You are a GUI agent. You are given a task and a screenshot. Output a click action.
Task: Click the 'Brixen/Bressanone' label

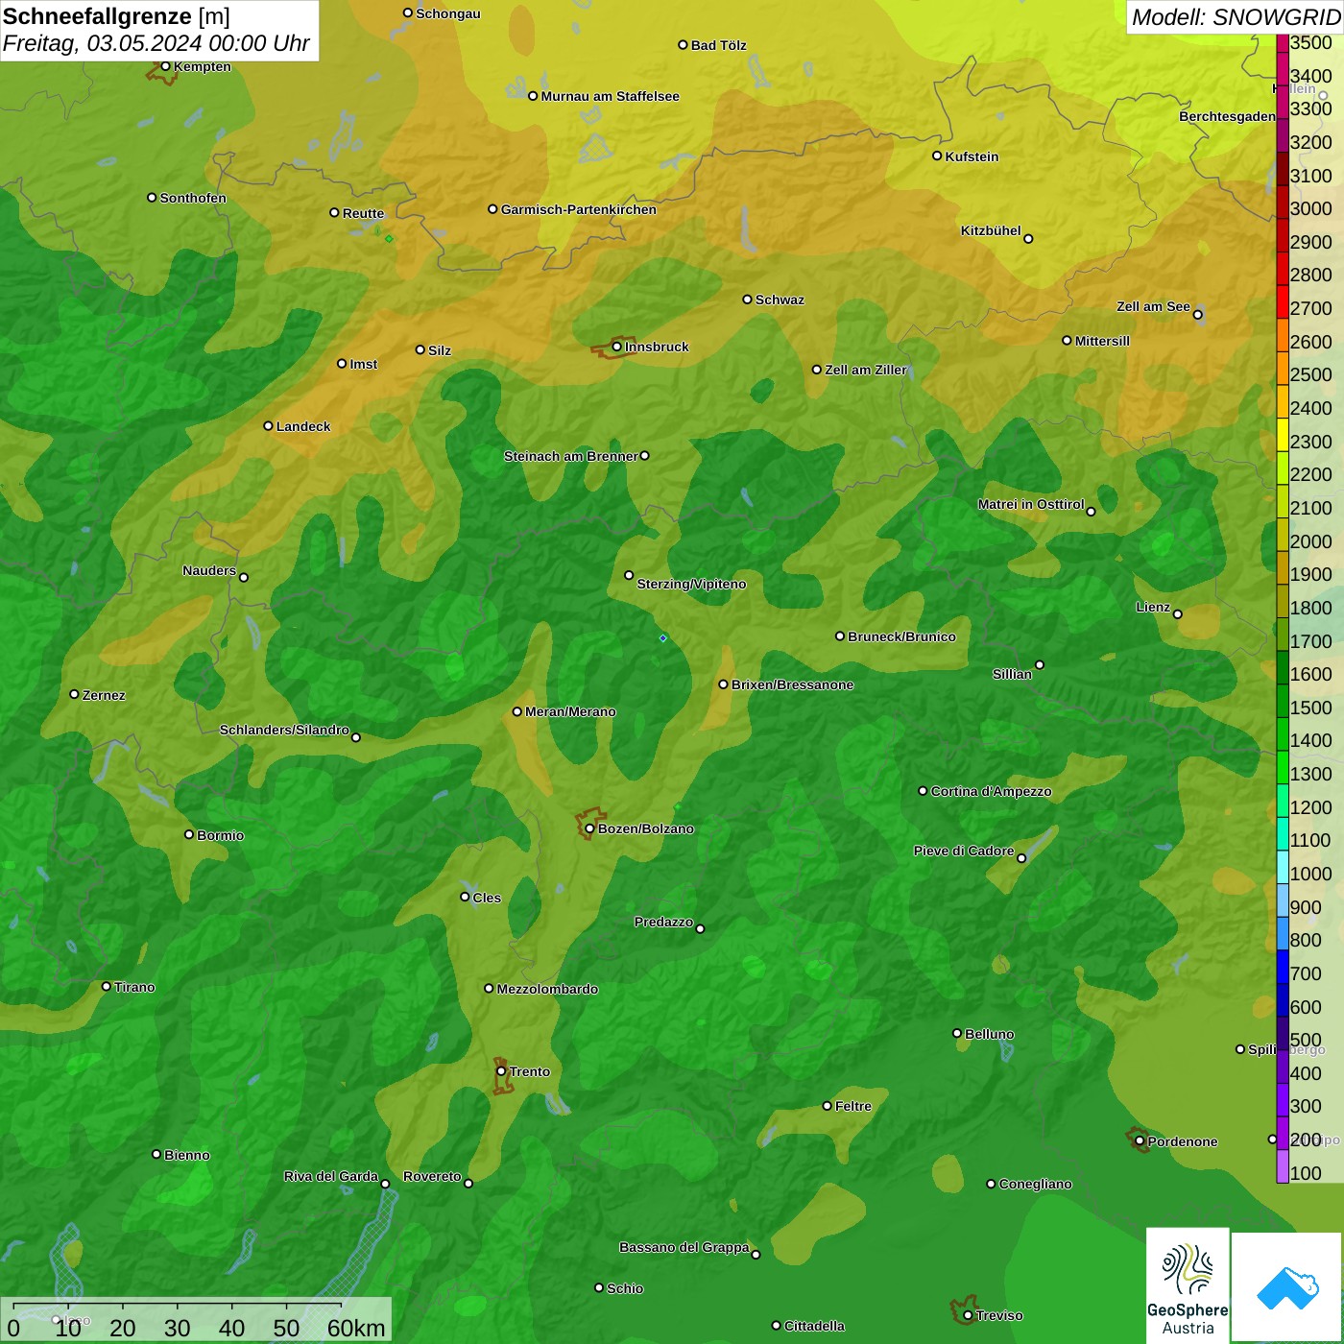point(792,684)
